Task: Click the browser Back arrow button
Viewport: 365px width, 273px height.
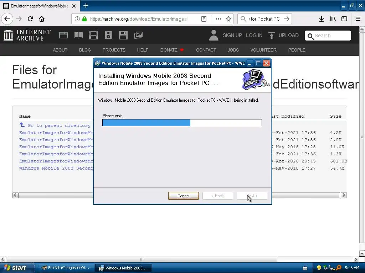Action: [x=7, y=19]
